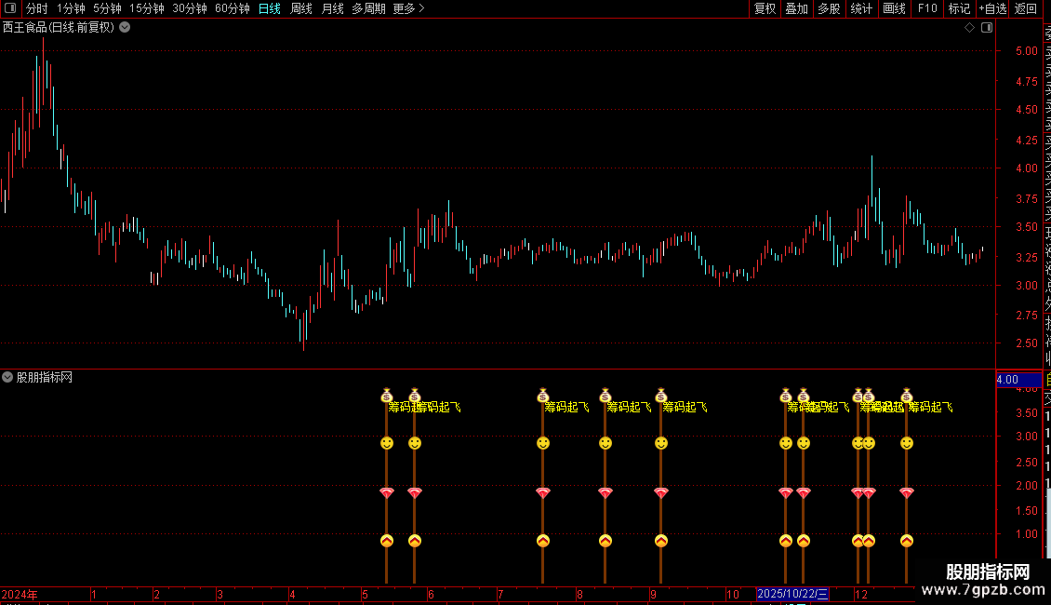The height and width of the screenshot is (605, 1051).
Task: Click the 2025/10/22/三 date label
Action: pos(792,594)
